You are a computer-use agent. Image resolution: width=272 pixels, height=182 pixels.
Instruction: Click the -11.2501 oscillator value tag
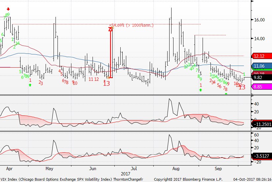tap(262, 124)
